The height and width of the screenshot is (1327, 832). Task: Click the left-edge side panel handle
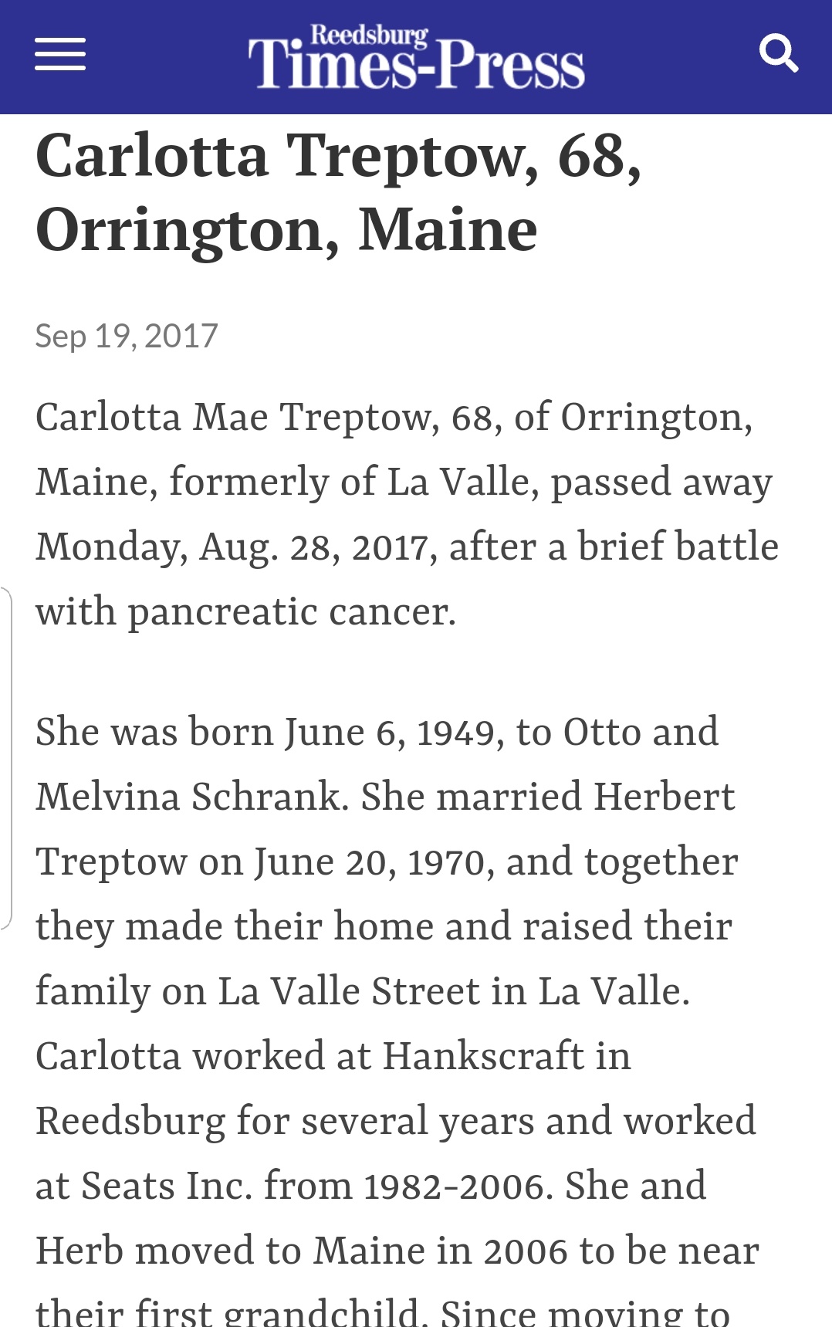[6, 757]
